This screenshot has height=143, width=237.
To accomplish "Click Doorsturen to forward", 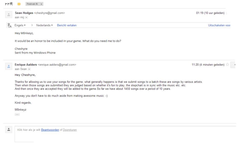I will click(70, 130).
